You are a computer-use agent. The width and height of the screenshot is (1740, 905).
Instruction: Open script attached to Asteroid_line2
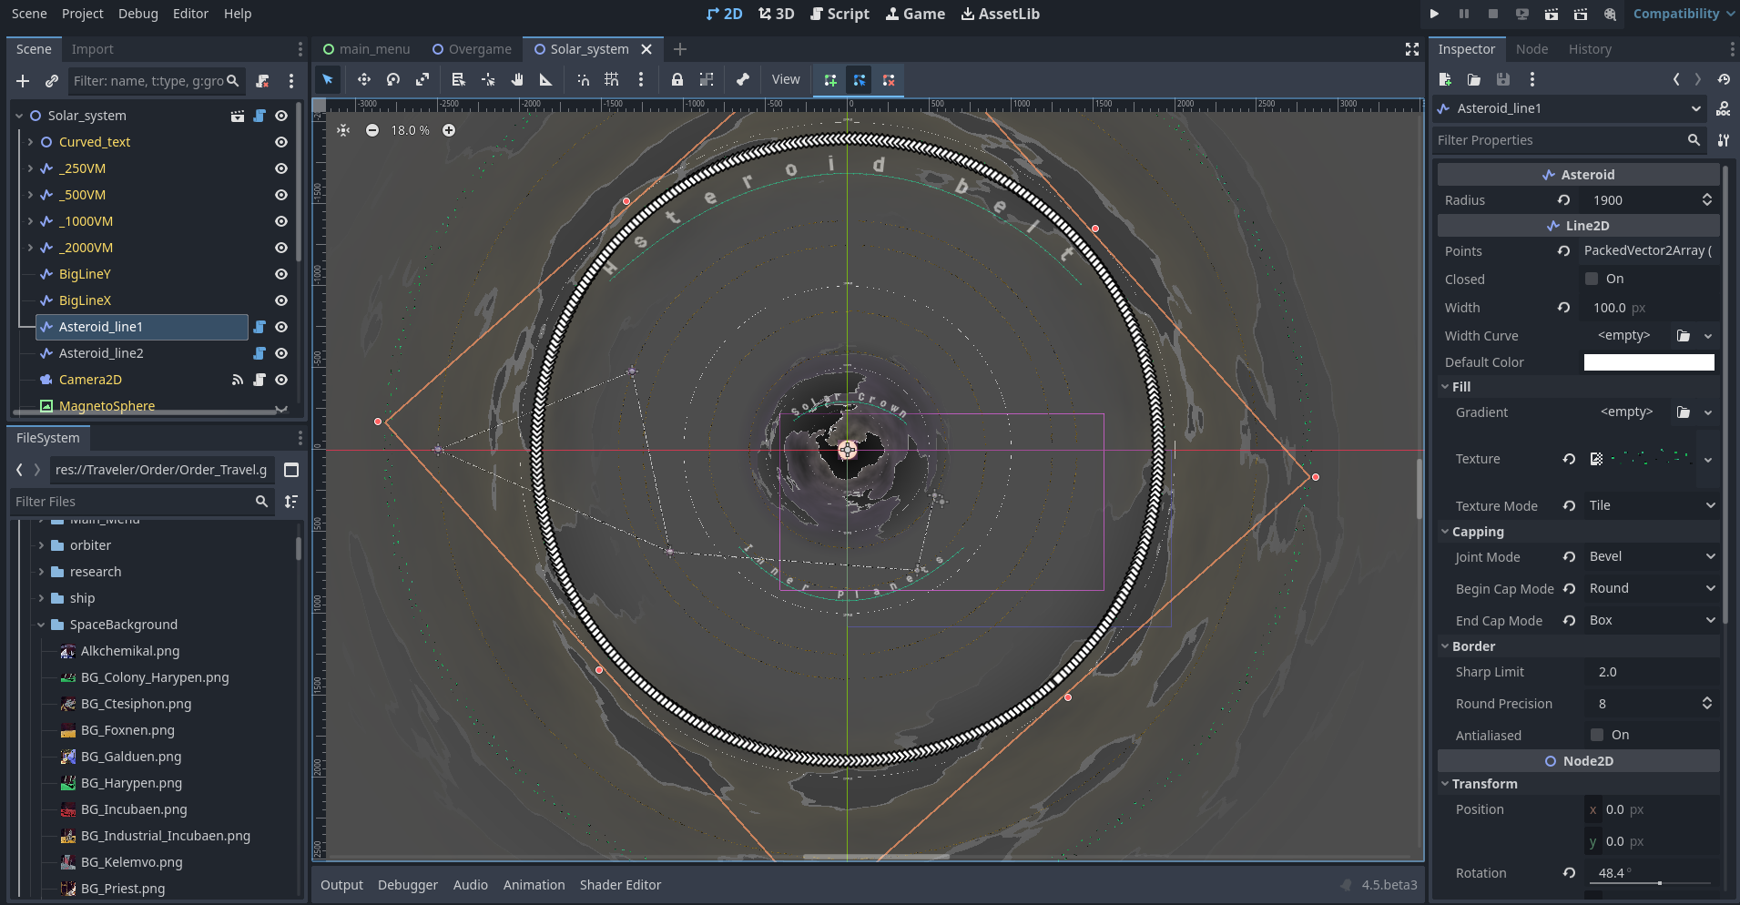click(259, 353)
